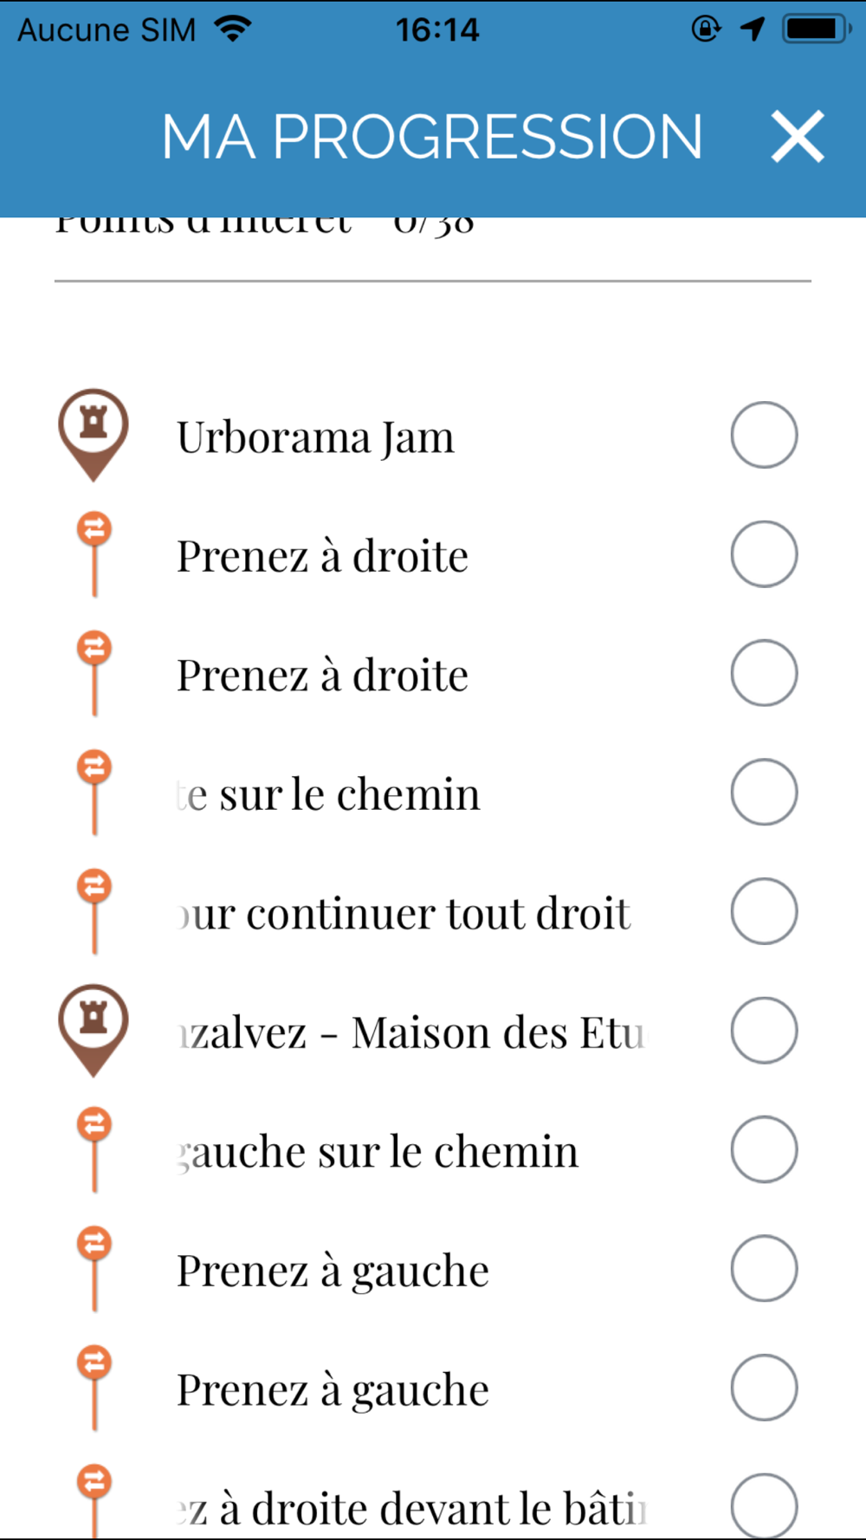Tap the castle pin beside Urborama Jam
This screenshot has width=866, height=1540.
point(94,430)
